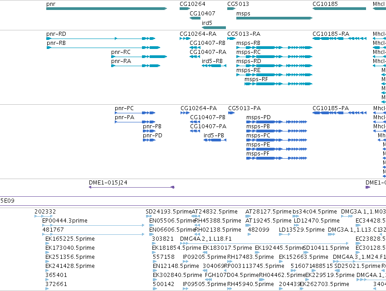Select transcript CG5013-RA

pyautogui.click(x=231, y=39)
